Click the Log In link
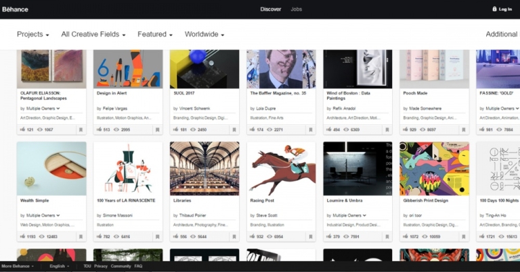The image size is (520, 272). click(x=505, y=9)
